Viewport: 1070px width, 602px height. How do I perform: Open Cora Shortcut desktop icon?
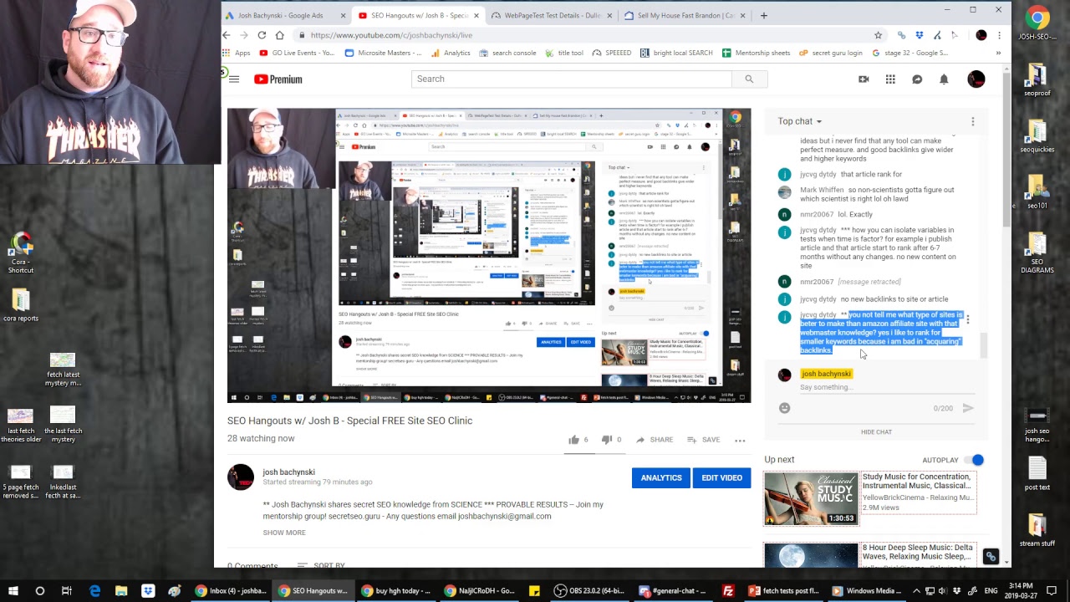[x=21, y=253]
